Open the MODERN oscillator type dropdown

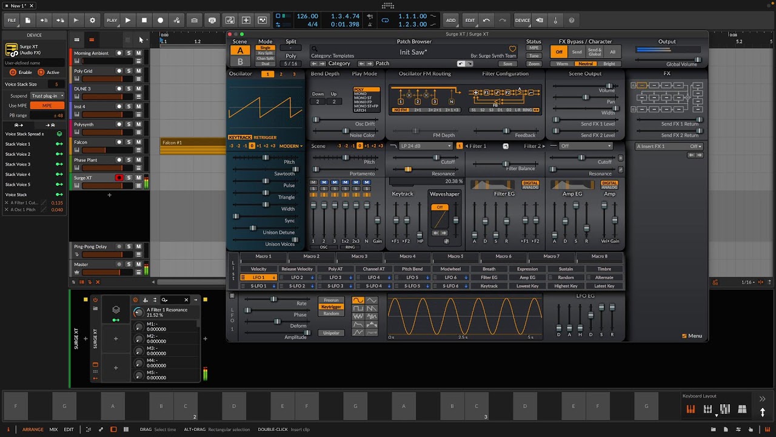290,146
